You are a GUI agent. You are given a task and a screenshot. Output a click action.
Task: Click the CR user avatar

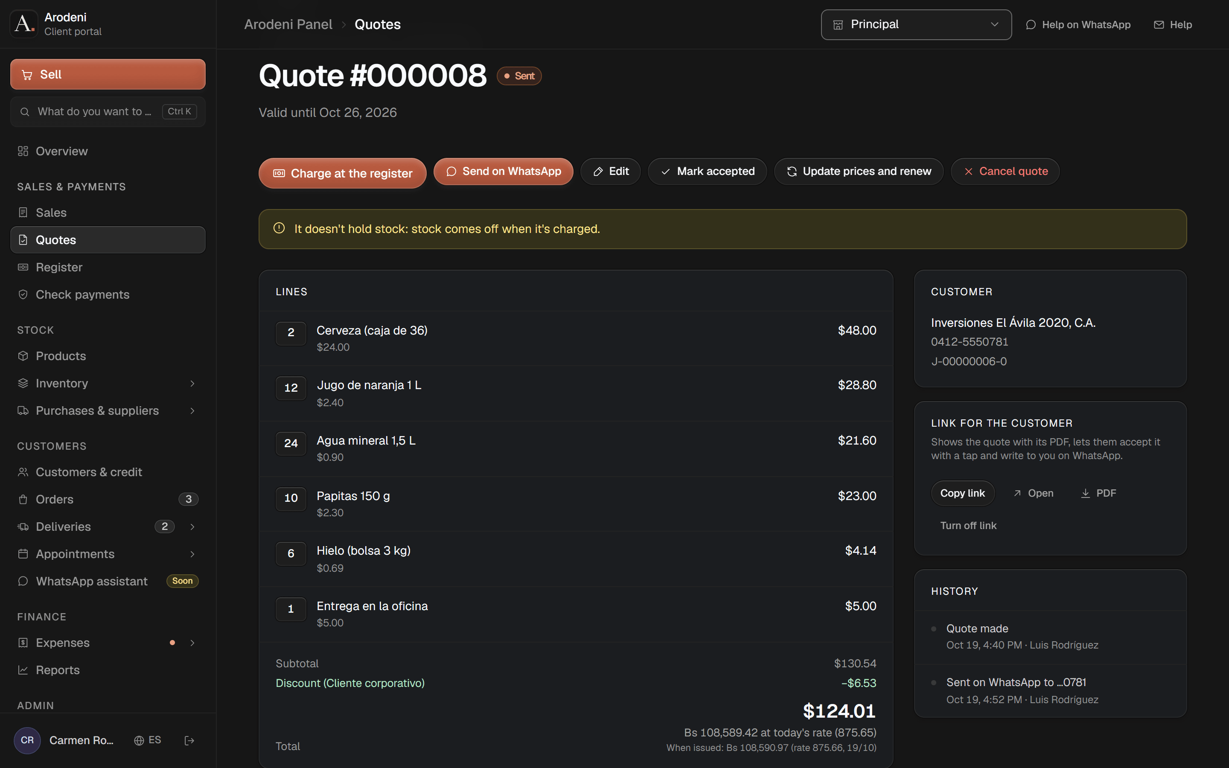click(x=27, y=740)
